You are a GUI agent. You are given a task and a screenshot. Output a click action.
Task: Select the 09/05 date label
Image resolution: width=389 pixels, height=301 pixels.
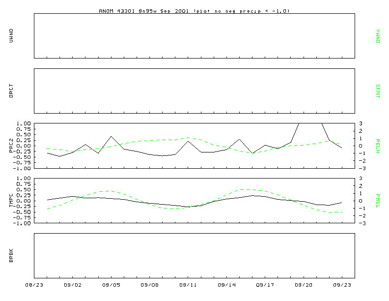(x=111, y=285)
